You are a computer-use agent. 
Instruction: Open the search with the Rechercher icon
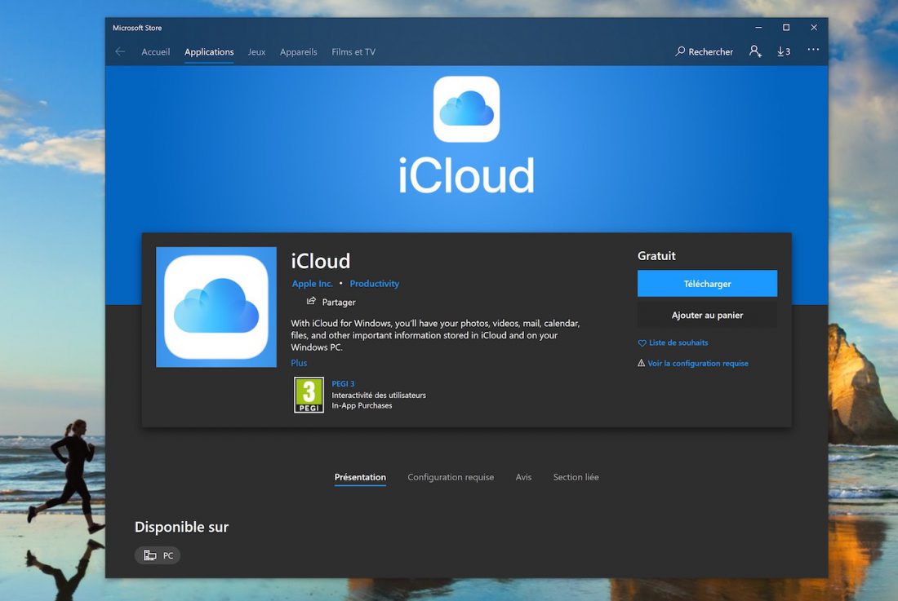point(679,51)
